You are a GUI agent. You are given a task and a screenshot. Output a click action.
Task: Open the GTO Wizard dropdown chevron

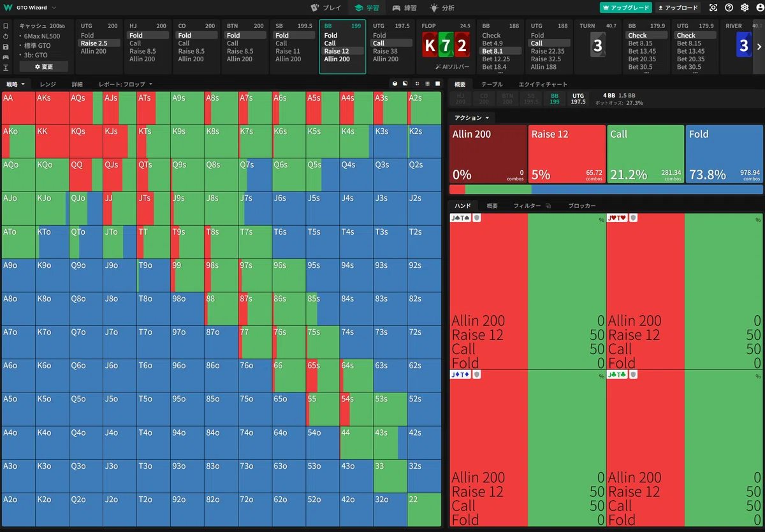click(x=54, y=8)
